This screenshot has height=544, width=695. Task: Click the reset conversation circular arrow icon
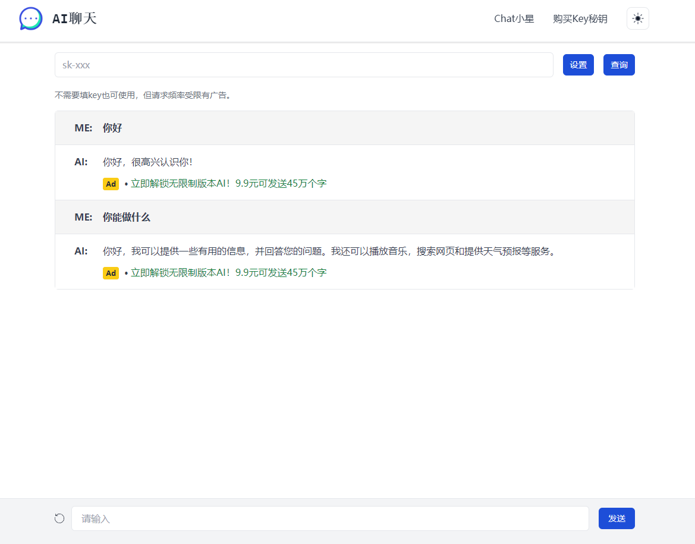click(59, 518)
